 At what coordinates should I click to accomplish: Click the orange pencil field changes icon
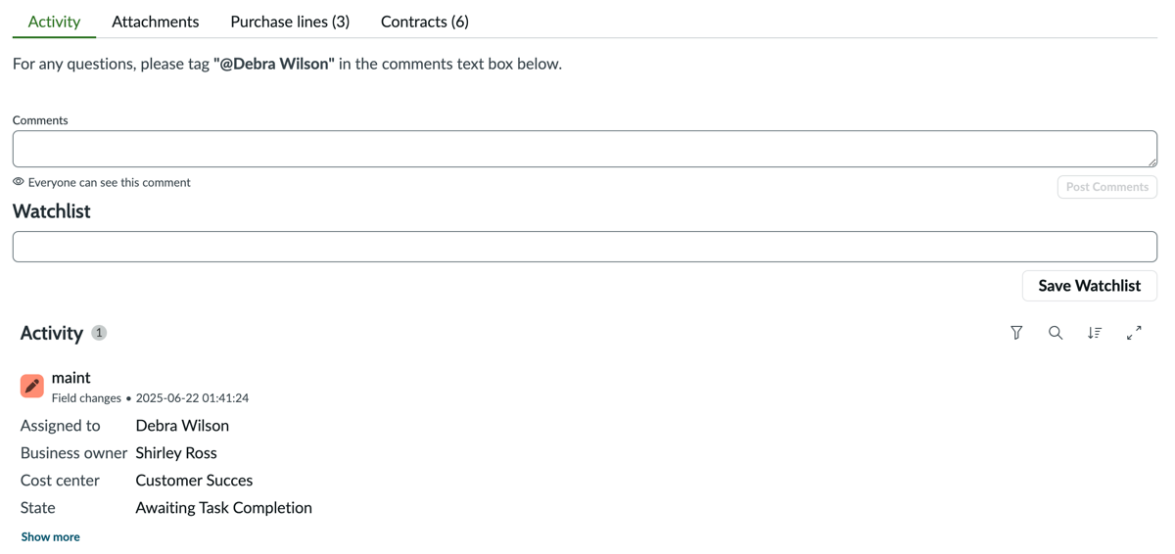(32, 386)
